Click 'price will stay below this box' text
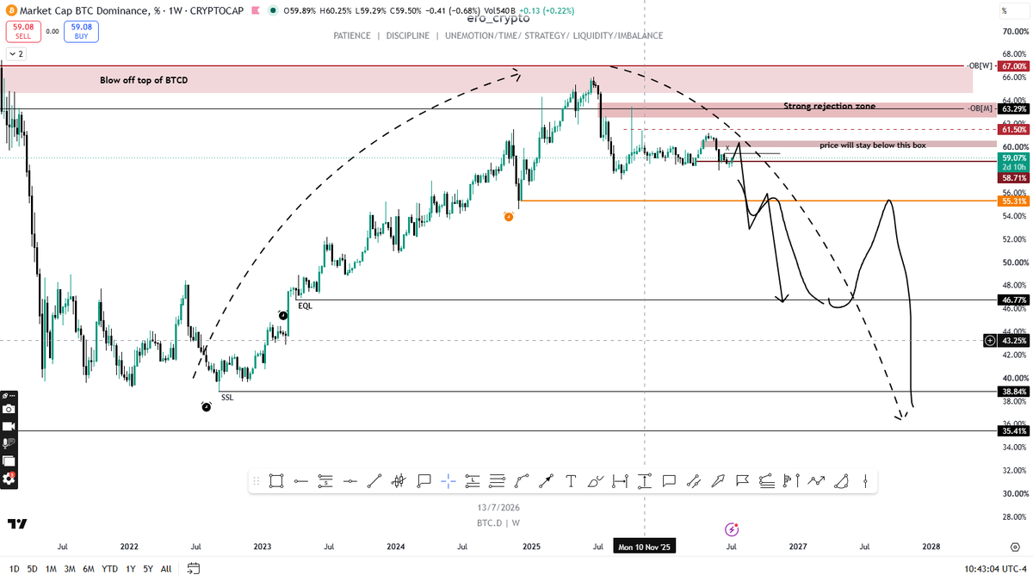The width and height of the screenshot is (1033, 581). click(873, 145)
